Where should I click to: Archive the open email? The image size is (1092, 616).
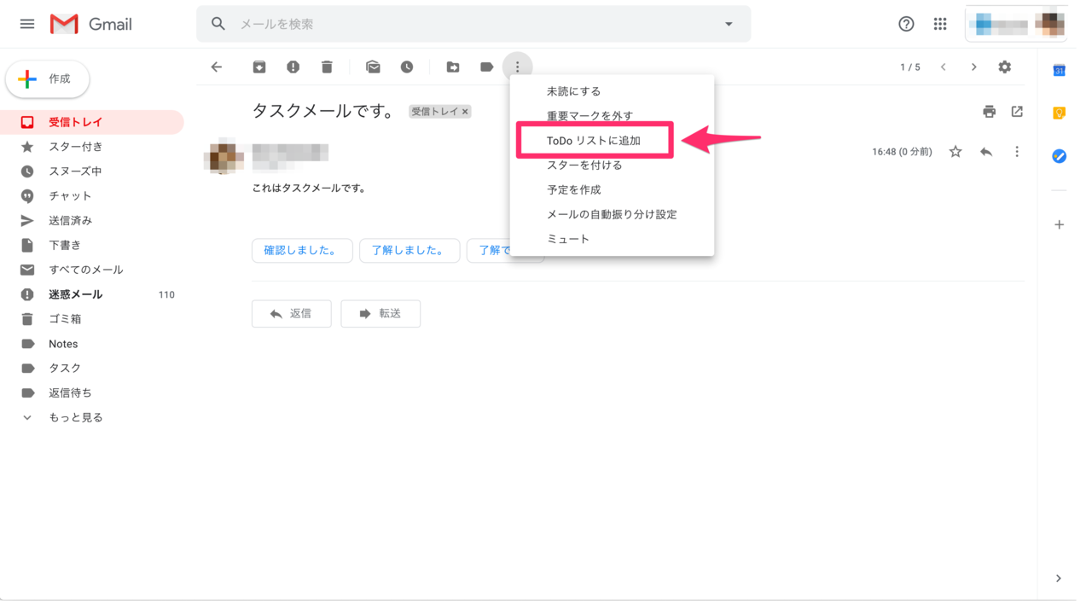pyautogui.click(x=258, y=67)
